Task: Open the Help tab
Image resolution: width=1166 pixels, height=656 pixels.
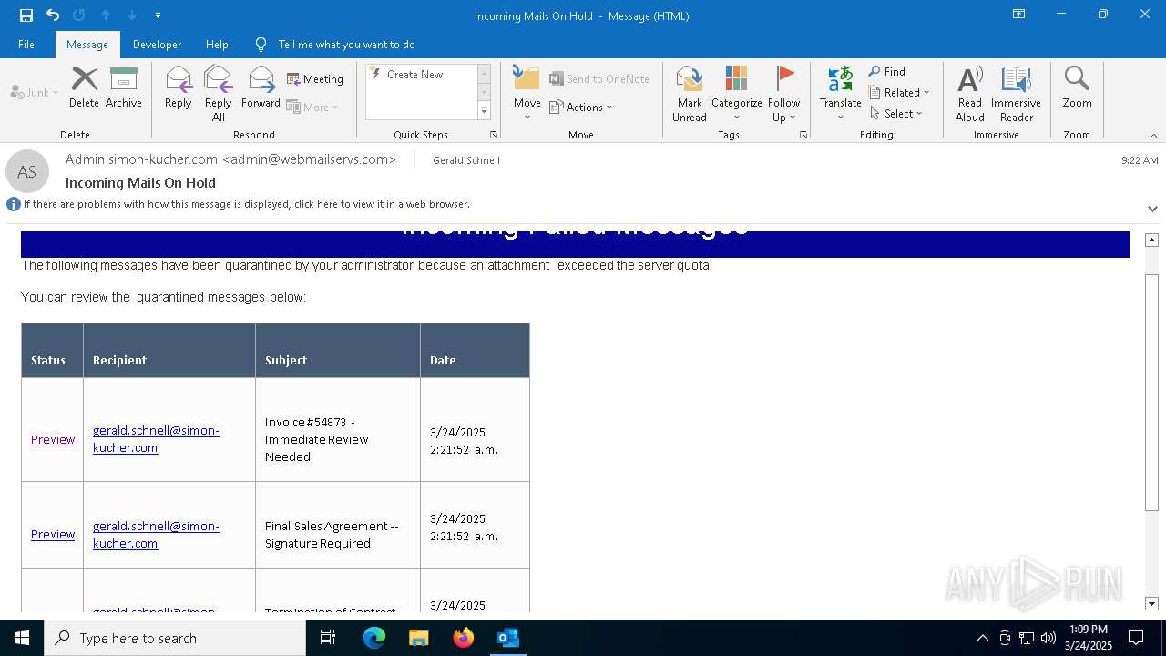Action: click(217, 45)
